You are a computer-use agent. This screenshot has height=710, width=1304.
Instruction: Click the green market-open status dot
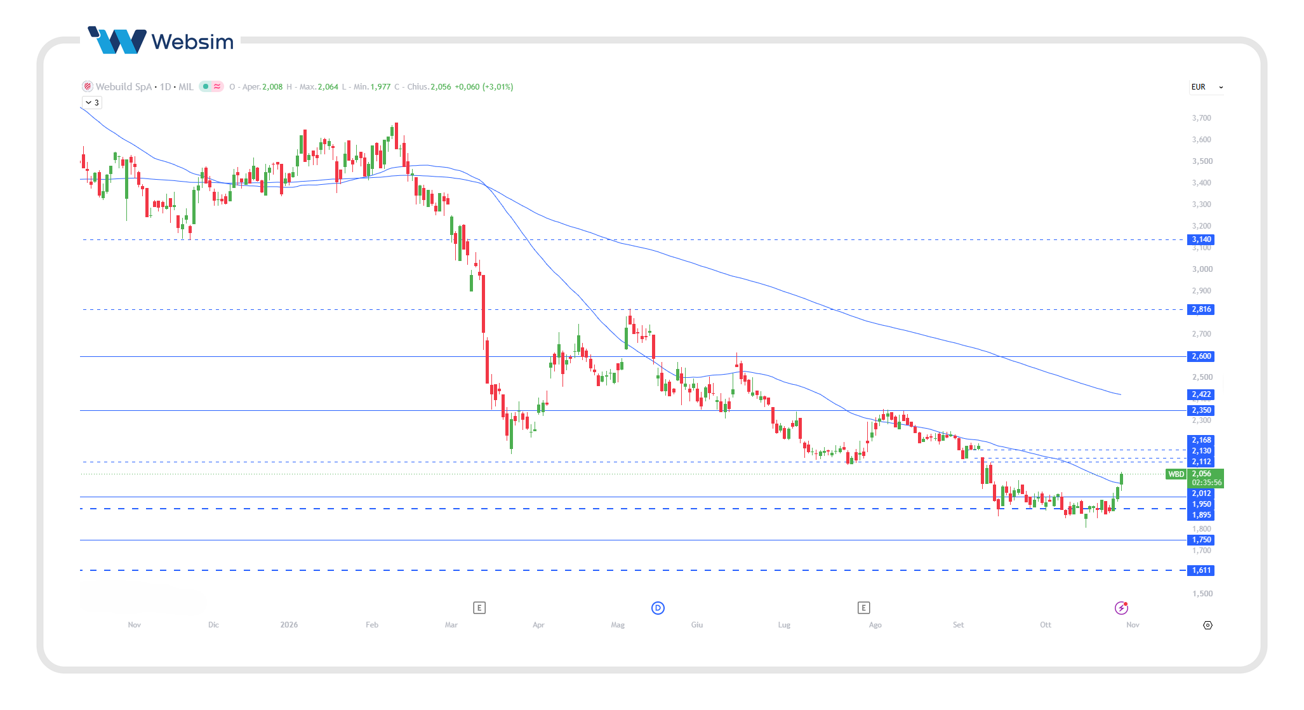206,86
